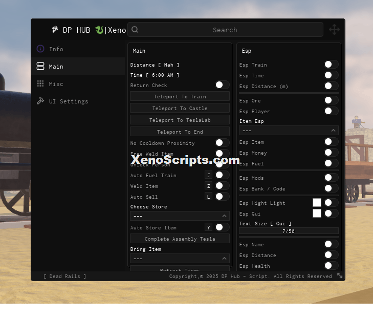Toggle Auto Store Item switch
This screenshot has width=373, height=319.
(x=223, y=227)
